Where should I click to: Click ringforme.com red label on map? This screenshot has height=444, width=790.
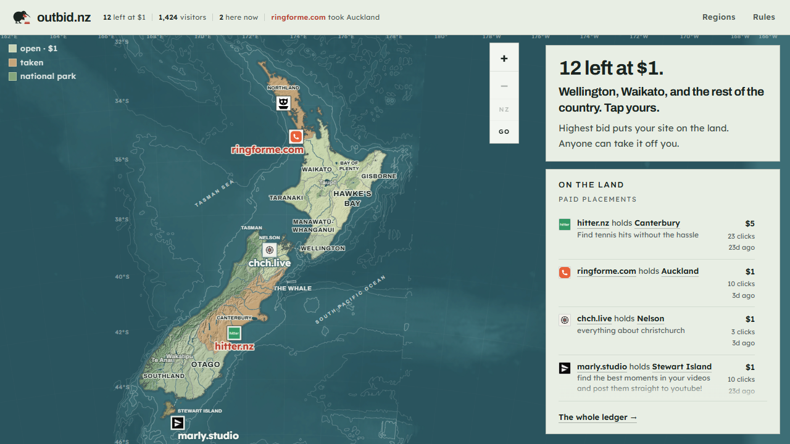point(267,150)
